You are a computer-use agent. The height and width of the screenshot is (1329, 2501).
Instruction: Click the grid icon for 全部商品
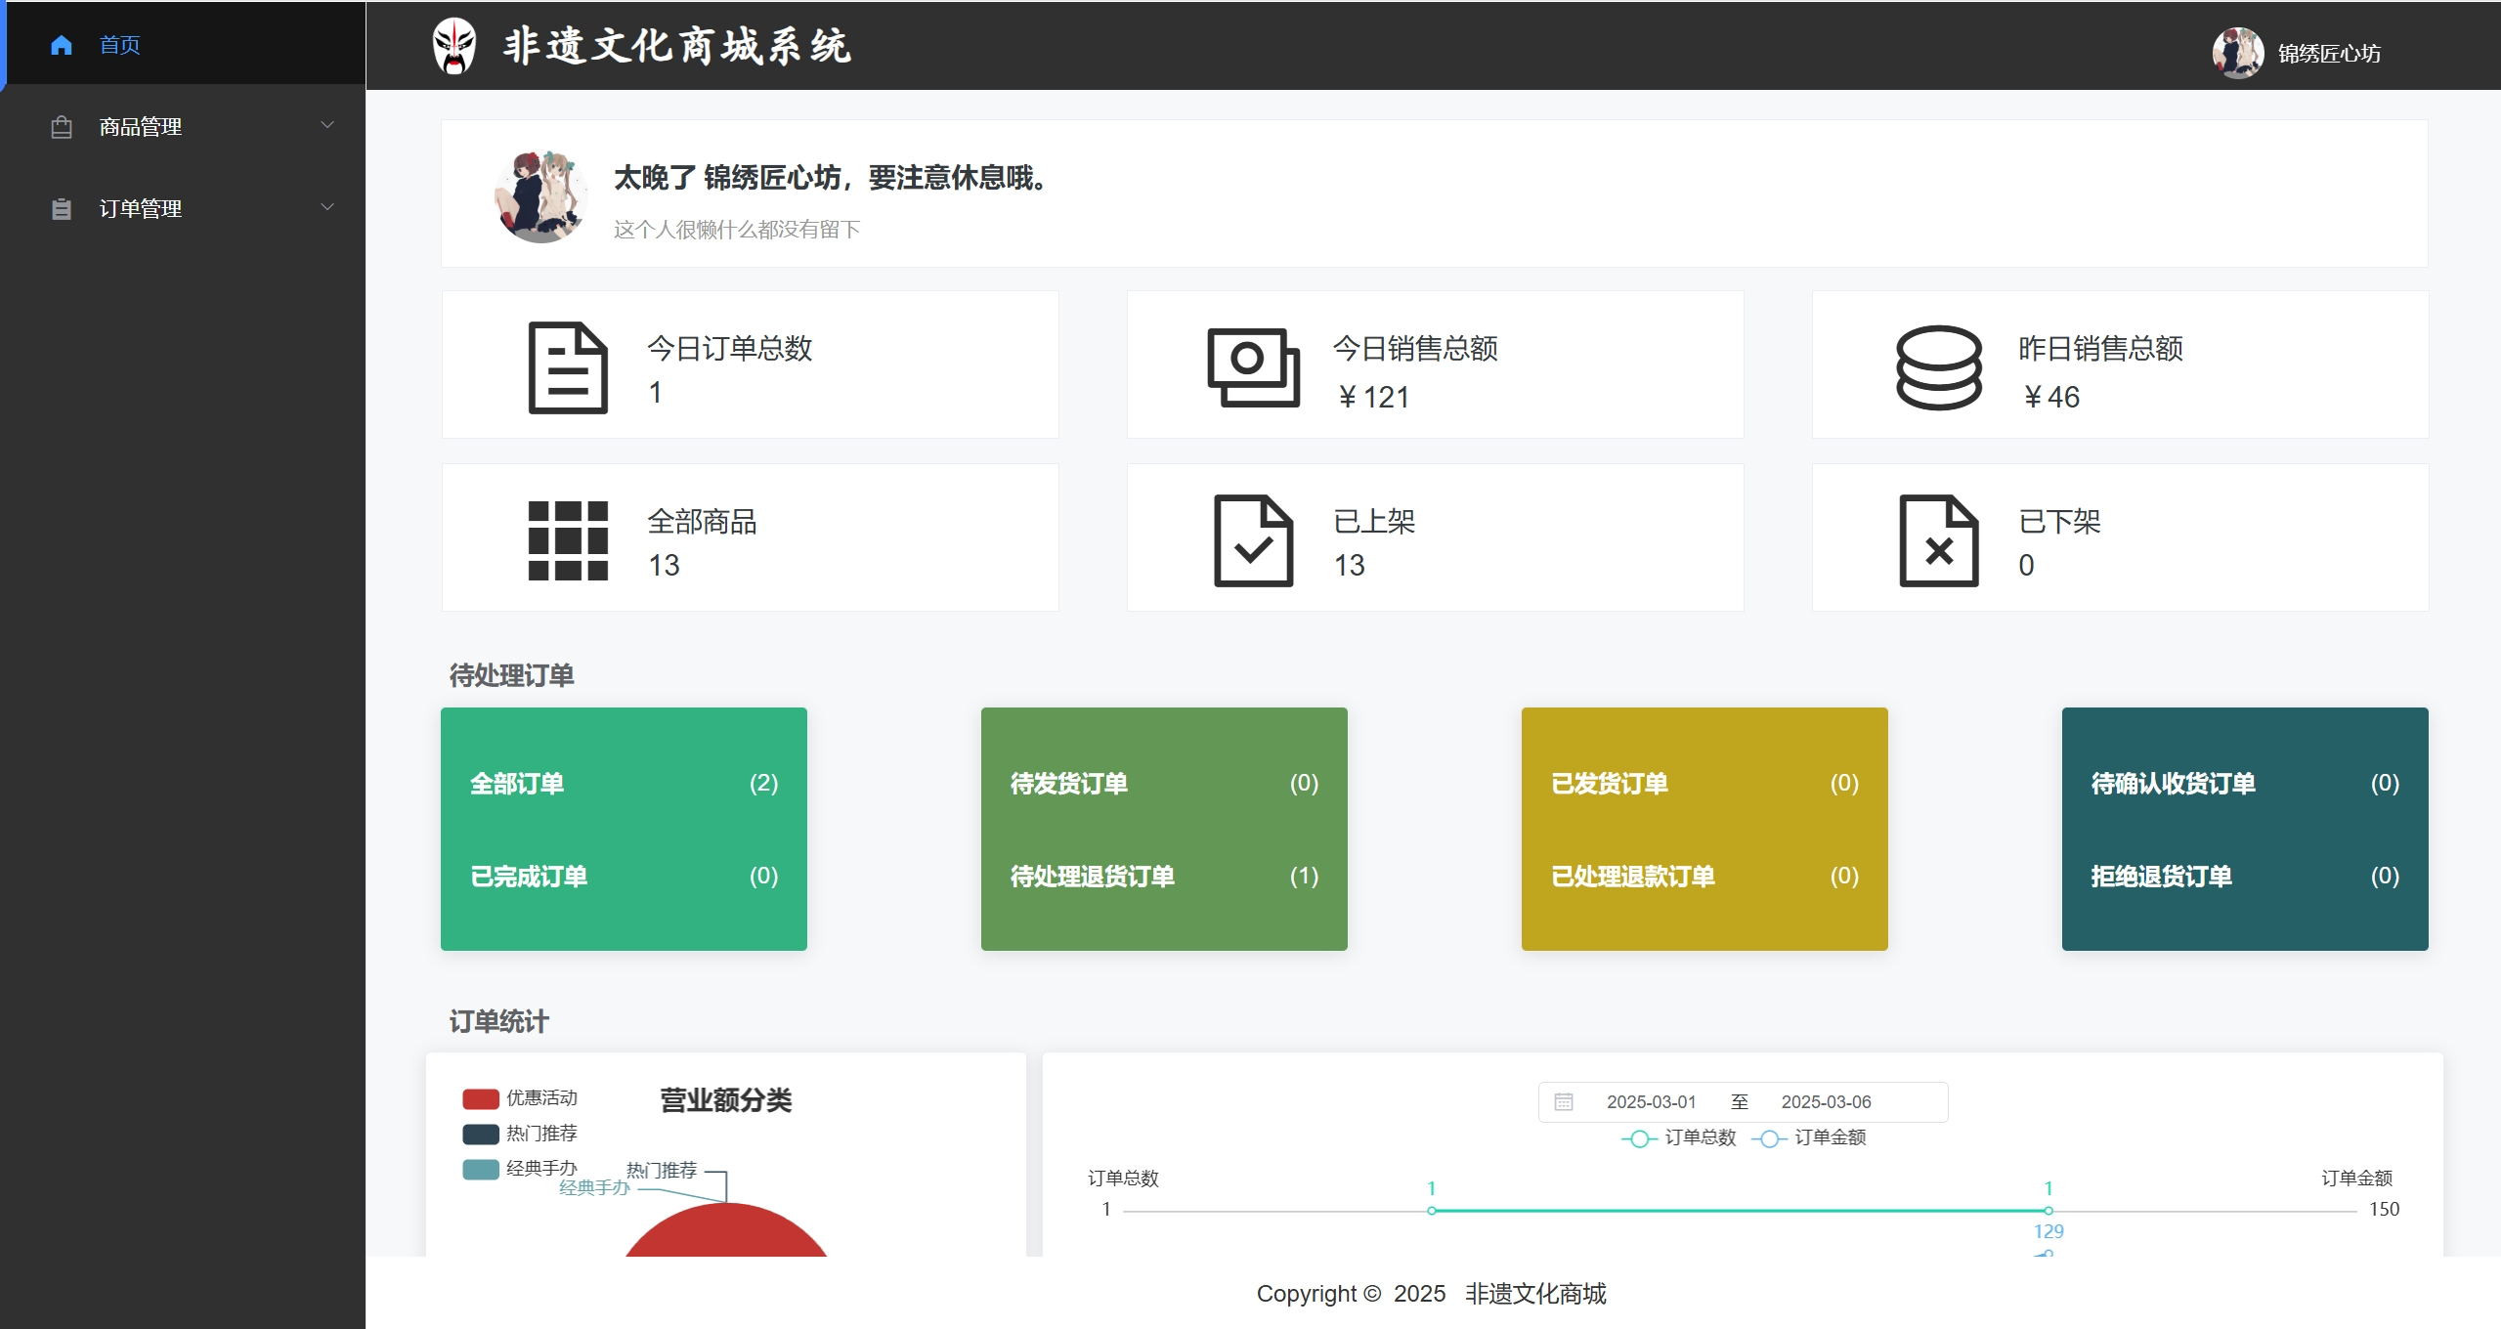pyautogui.click(x=568, y=540)
